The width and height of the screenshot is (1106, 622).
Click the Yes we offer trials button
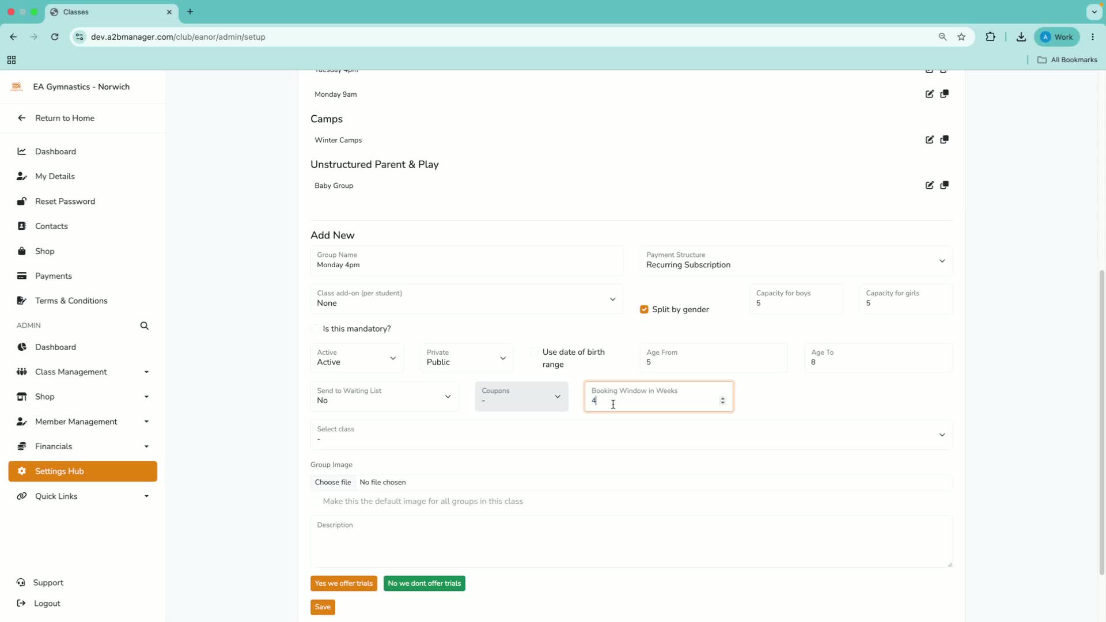344,583
